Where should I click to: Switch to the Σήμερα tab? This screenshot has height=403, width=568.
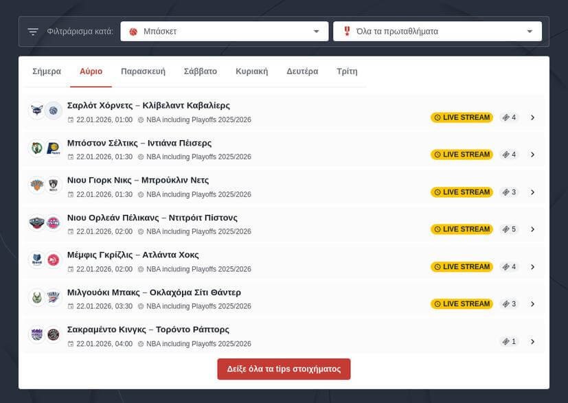47,71
